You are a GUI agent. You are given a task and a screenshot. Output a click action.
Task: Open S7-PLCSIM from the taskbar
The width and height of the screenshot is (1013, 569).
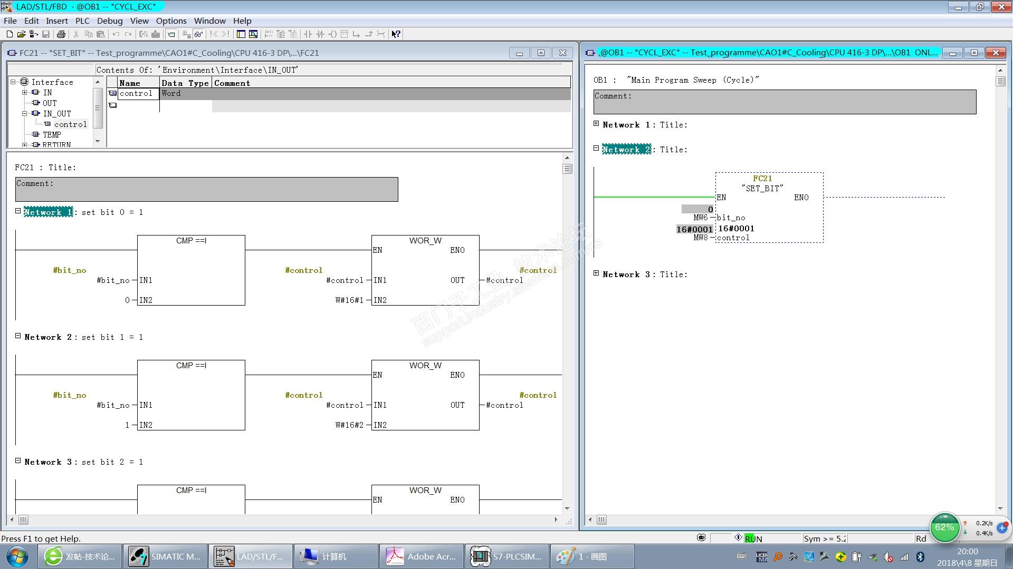(505, 556)
